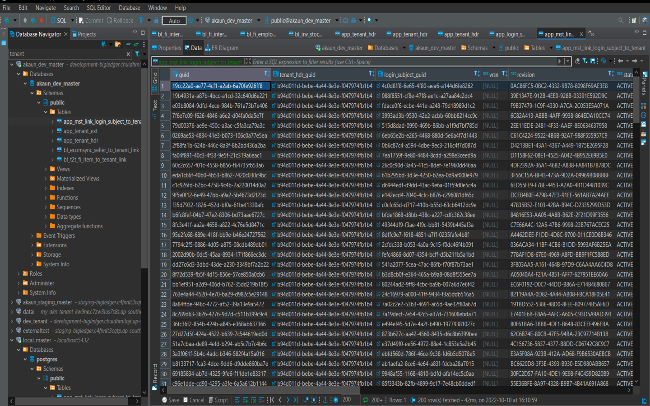Open the filter history dropdown arrow

point(567,61)
